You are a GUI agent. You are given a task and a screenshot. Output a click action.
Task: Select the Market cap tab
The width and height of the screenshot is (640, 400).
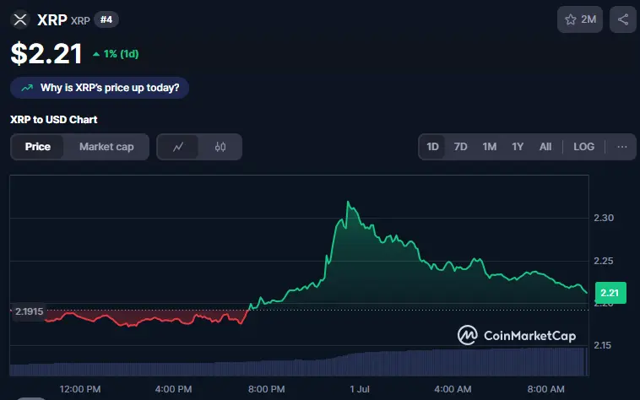(106, 147)
